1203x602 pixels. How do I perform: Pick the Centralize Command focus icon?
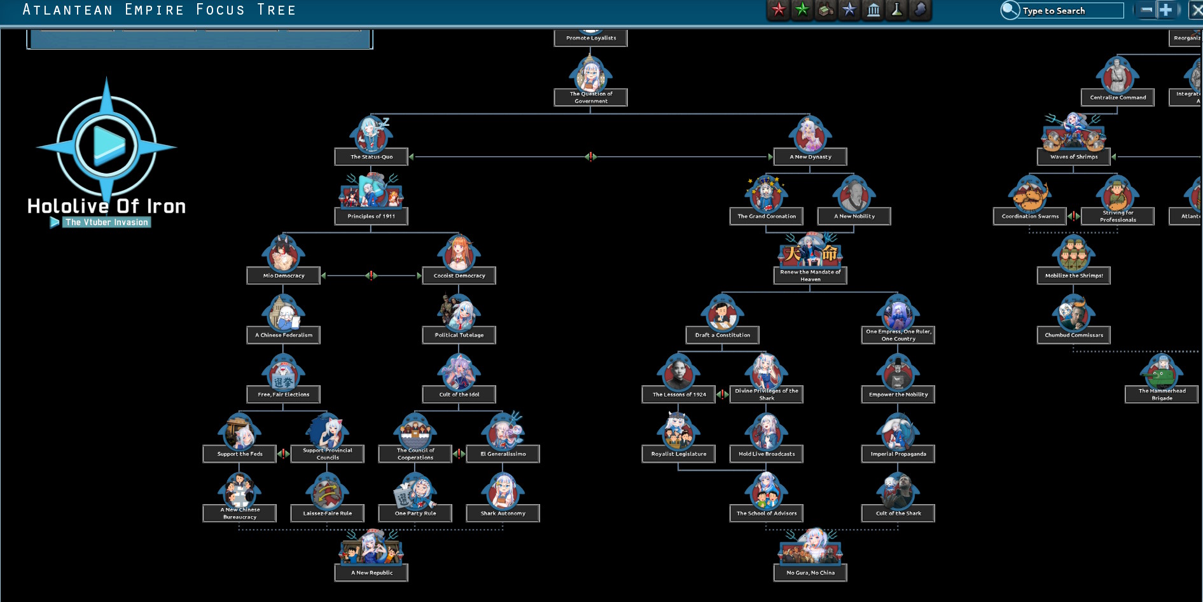tap(1117, 74)
